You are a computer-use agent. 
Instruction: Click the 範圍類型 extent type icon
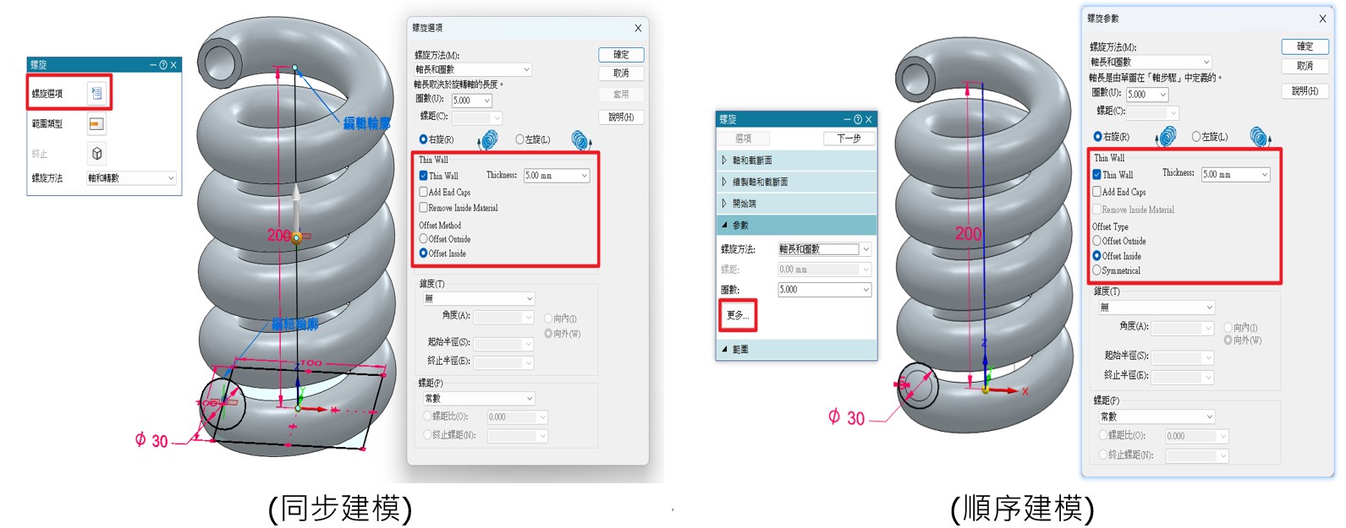click(x=96, y=124)
